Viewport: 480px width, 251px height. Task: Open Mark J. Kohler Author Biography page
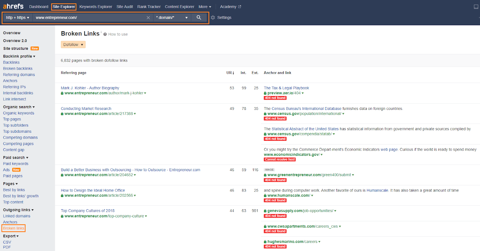(x=90, y=88)
